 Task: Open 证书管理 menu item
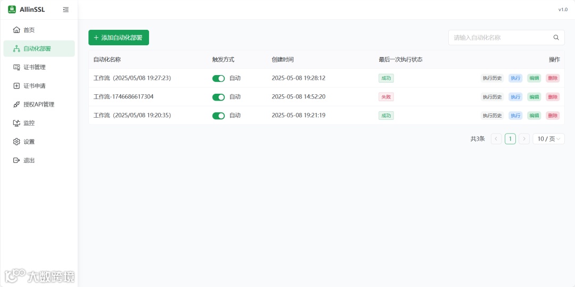point(39,68)
